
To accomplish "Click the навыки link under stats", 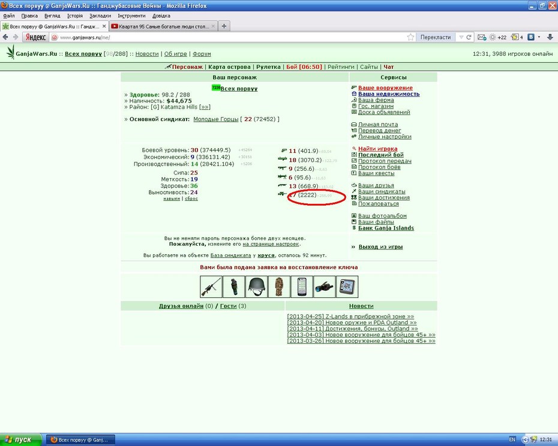I will point(172,198).
